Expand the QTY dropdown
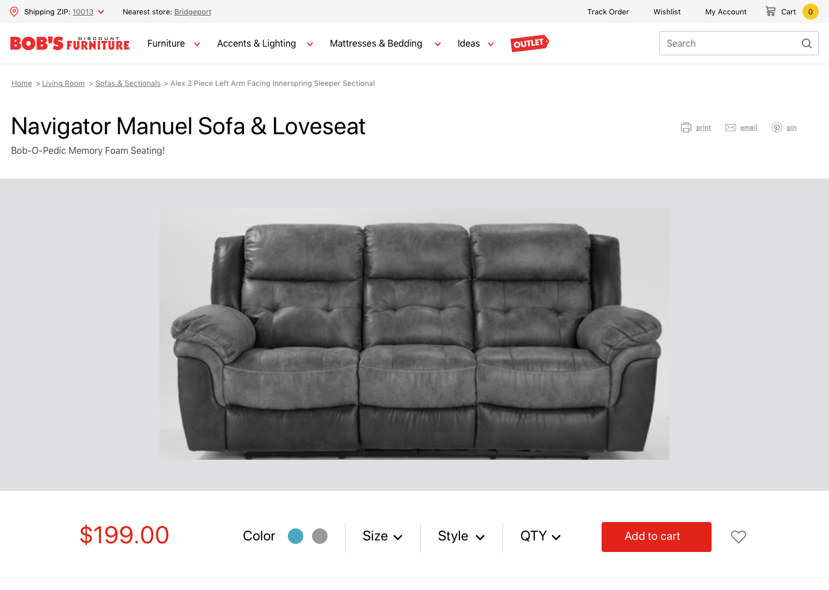 (541, 536)
